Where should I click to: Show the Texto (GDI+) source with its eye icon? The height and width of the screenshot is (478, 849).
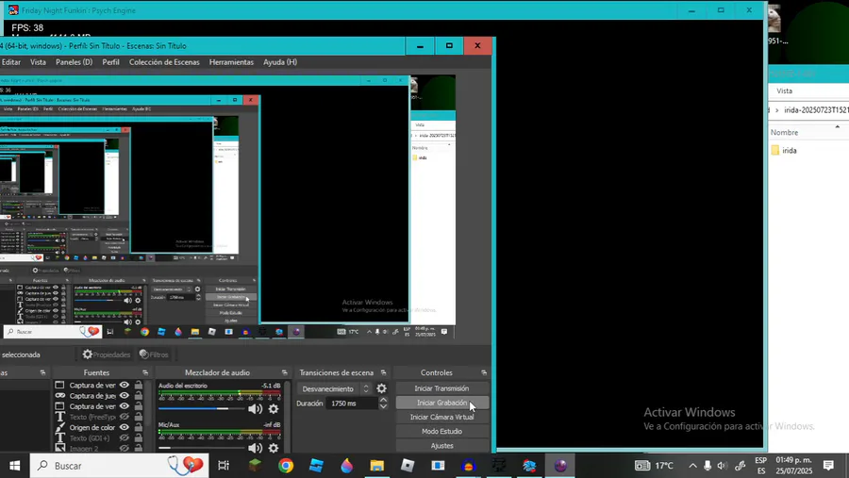point(124,438)
